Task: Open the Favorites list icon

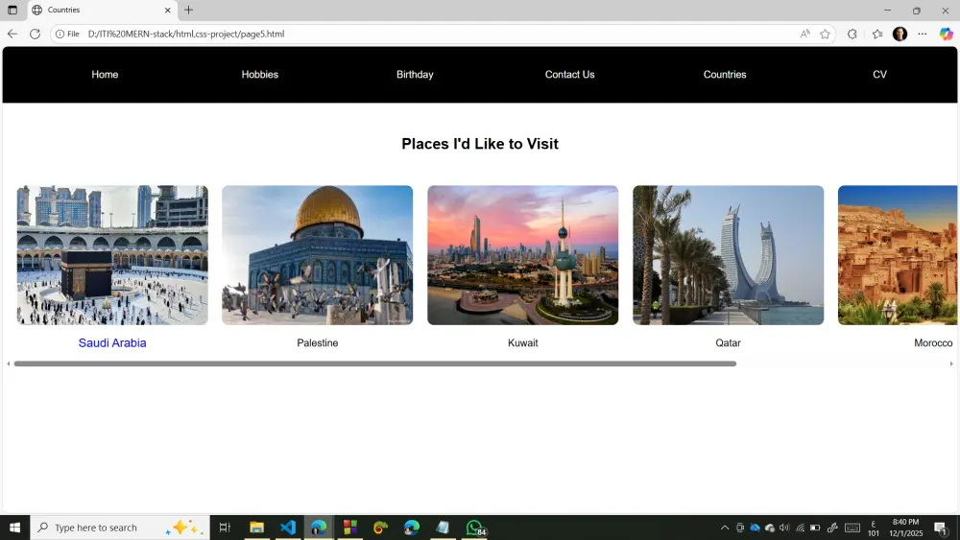Action: point(877,34)
